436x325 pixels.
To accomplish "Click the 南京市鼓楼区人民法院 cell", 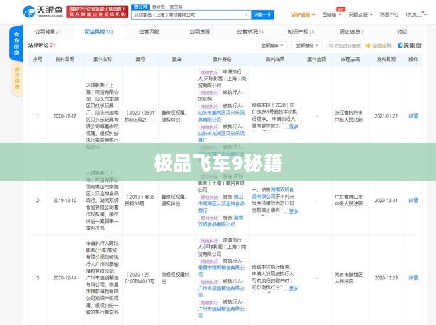I will click(x=349, y=278).
